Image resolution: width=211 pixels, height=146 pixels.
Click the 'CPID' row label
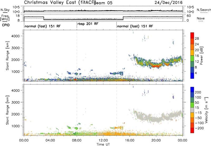coord(6,25)
